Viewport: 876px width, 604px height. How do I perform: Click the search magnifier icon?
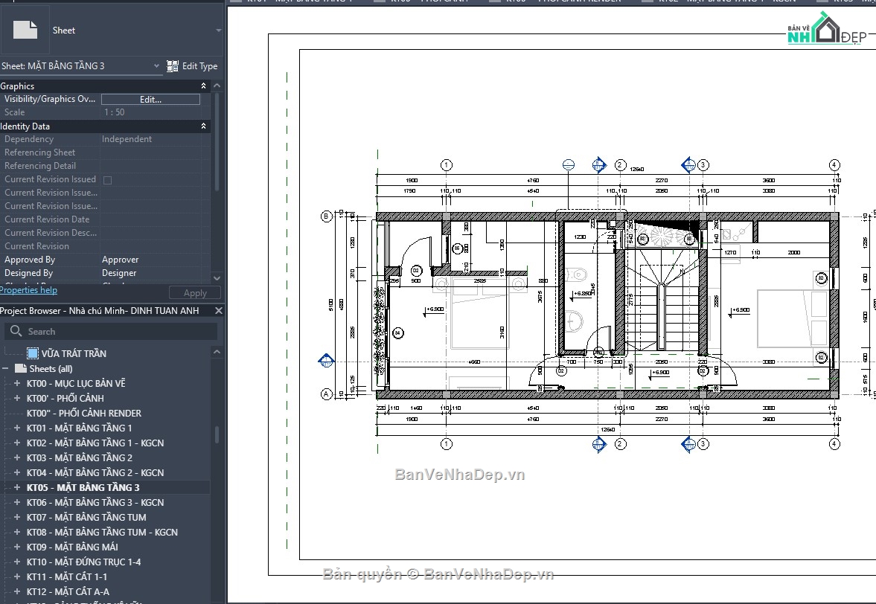point(16,331)
